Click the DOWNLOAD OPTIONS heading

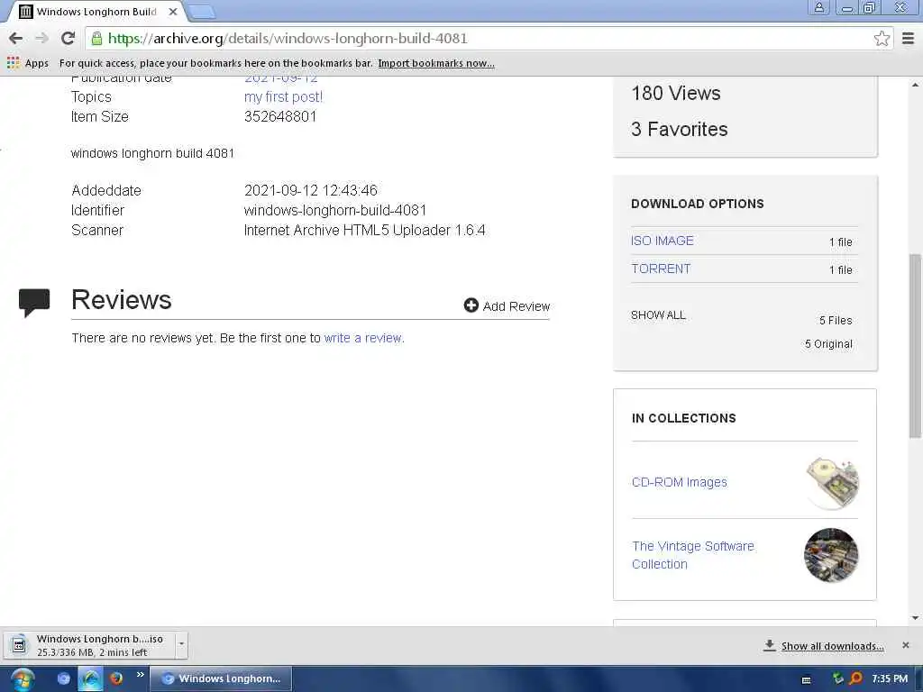click(697, 204)
